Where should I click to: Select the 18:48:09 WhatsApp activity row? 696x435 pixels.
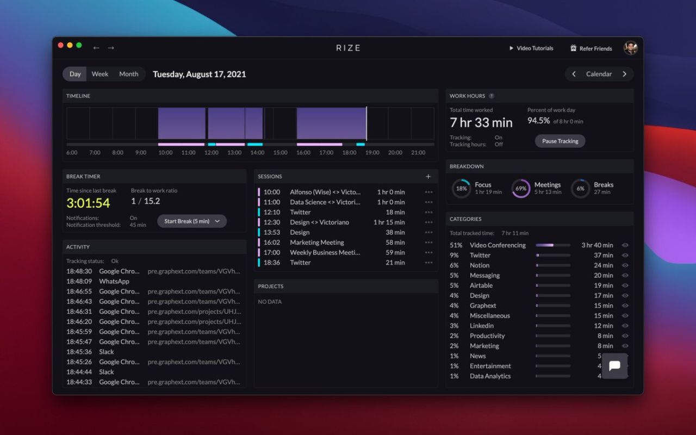click(x=153, y=281)
